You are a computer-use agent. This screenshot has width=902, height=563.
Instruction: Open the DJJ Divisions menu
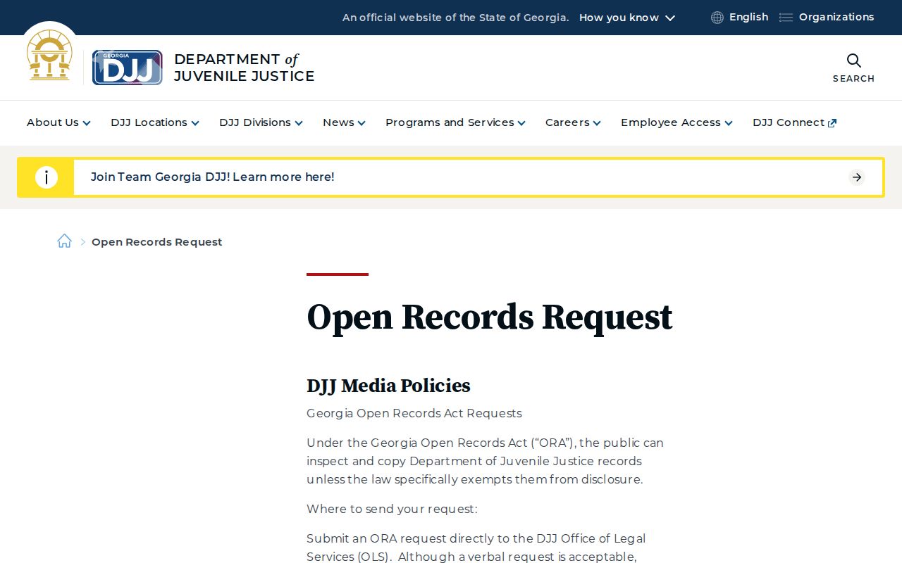261,122
